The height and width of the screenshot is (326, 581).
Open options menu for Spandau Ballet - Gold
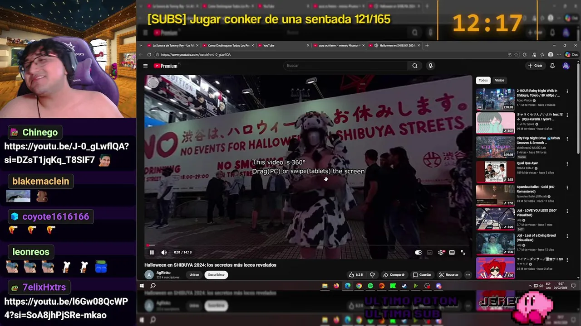pyautogui.click(x=567, y=187)
